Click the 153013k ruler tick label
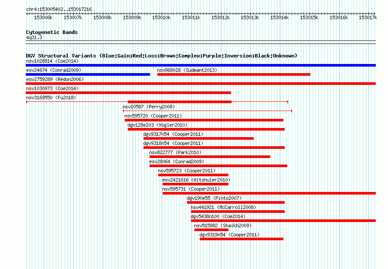The height and width of the screenshot is (269, 388). [x=250, y=17]
